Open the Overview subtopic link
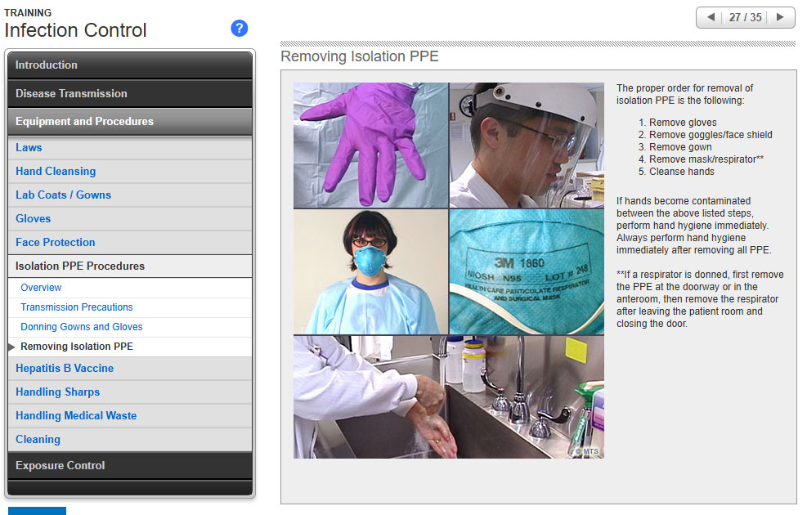The image size is (807, 515). pyautogui.click(x=41, y=288)
